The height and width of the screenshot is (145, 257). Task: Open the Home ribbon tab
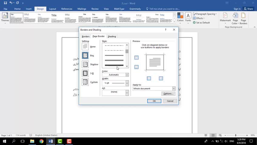pos(17,9)
